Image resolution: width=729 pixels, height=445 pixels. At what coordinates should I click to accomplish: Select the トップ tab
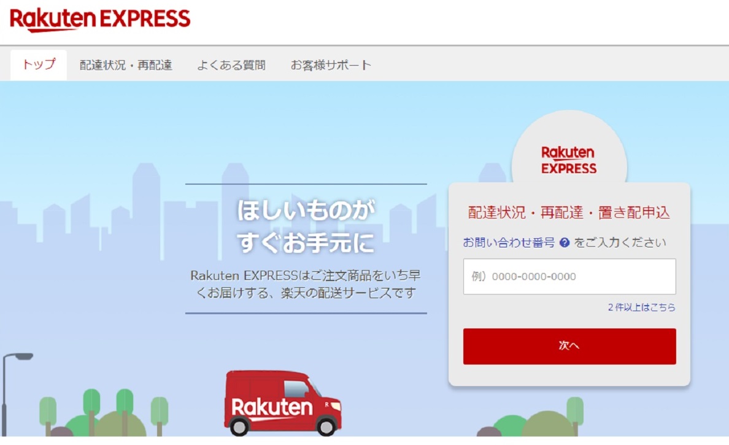pyautogui.click(x=39, y=64)
